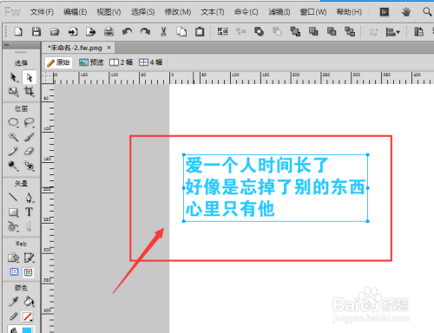
Task: Select the Rubber Stamp tool
Action: tap(29, 166)
